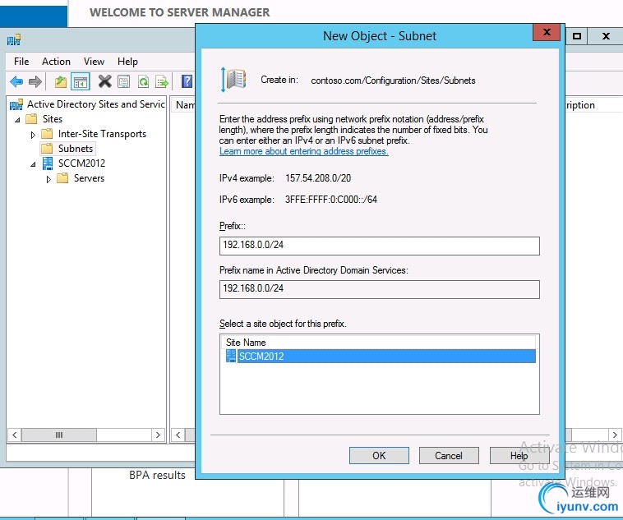Collapse the Sites tree node
Image resolution: width=623 pixels, height=520 pixels.
click(17, 120)
